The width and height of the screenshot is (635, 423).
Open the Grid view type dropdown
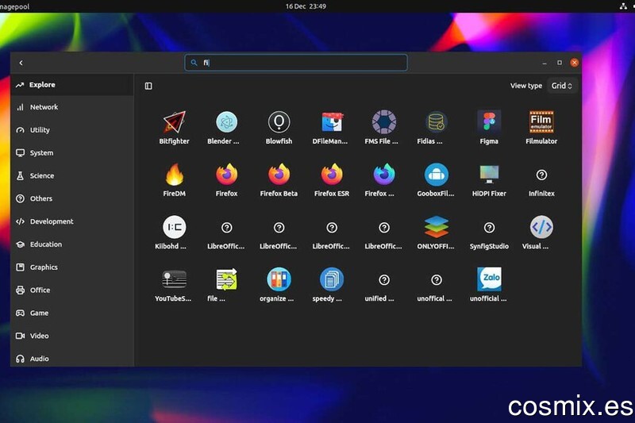562,86
